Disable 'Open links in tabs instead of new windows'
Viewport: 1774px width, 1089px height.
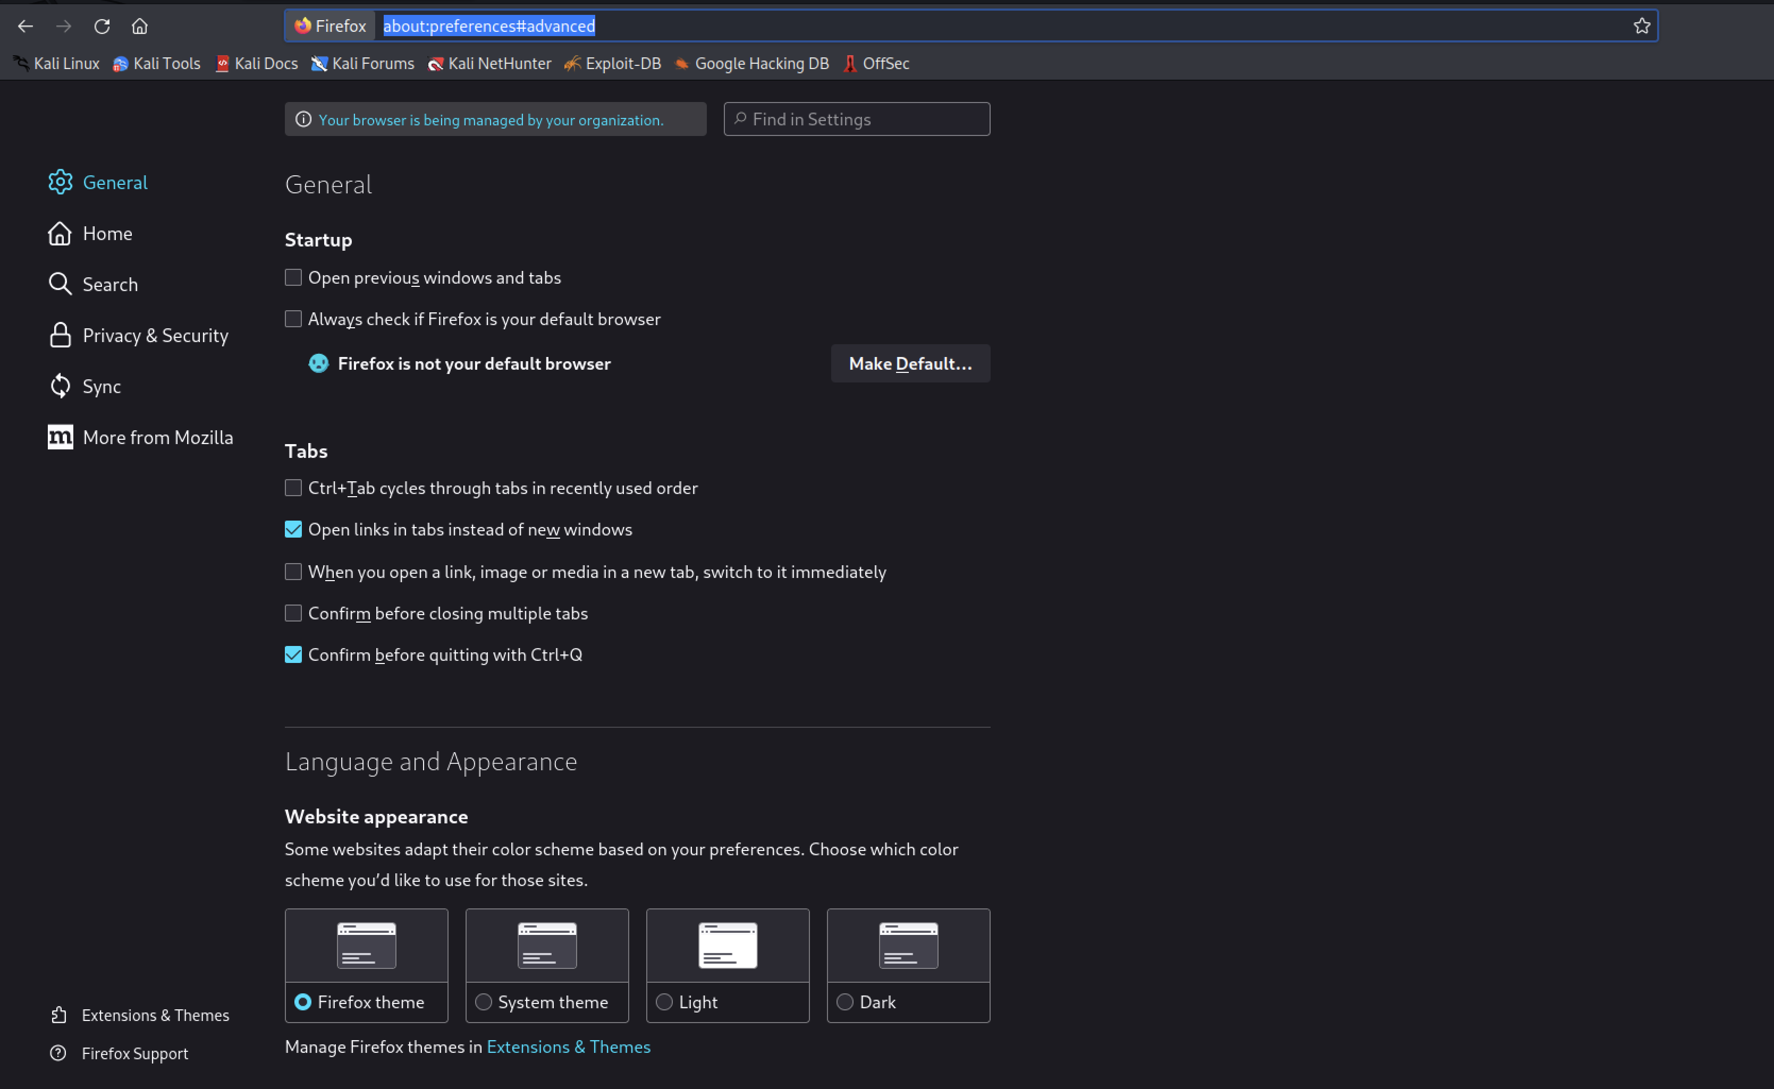click(x=293, y=530)
